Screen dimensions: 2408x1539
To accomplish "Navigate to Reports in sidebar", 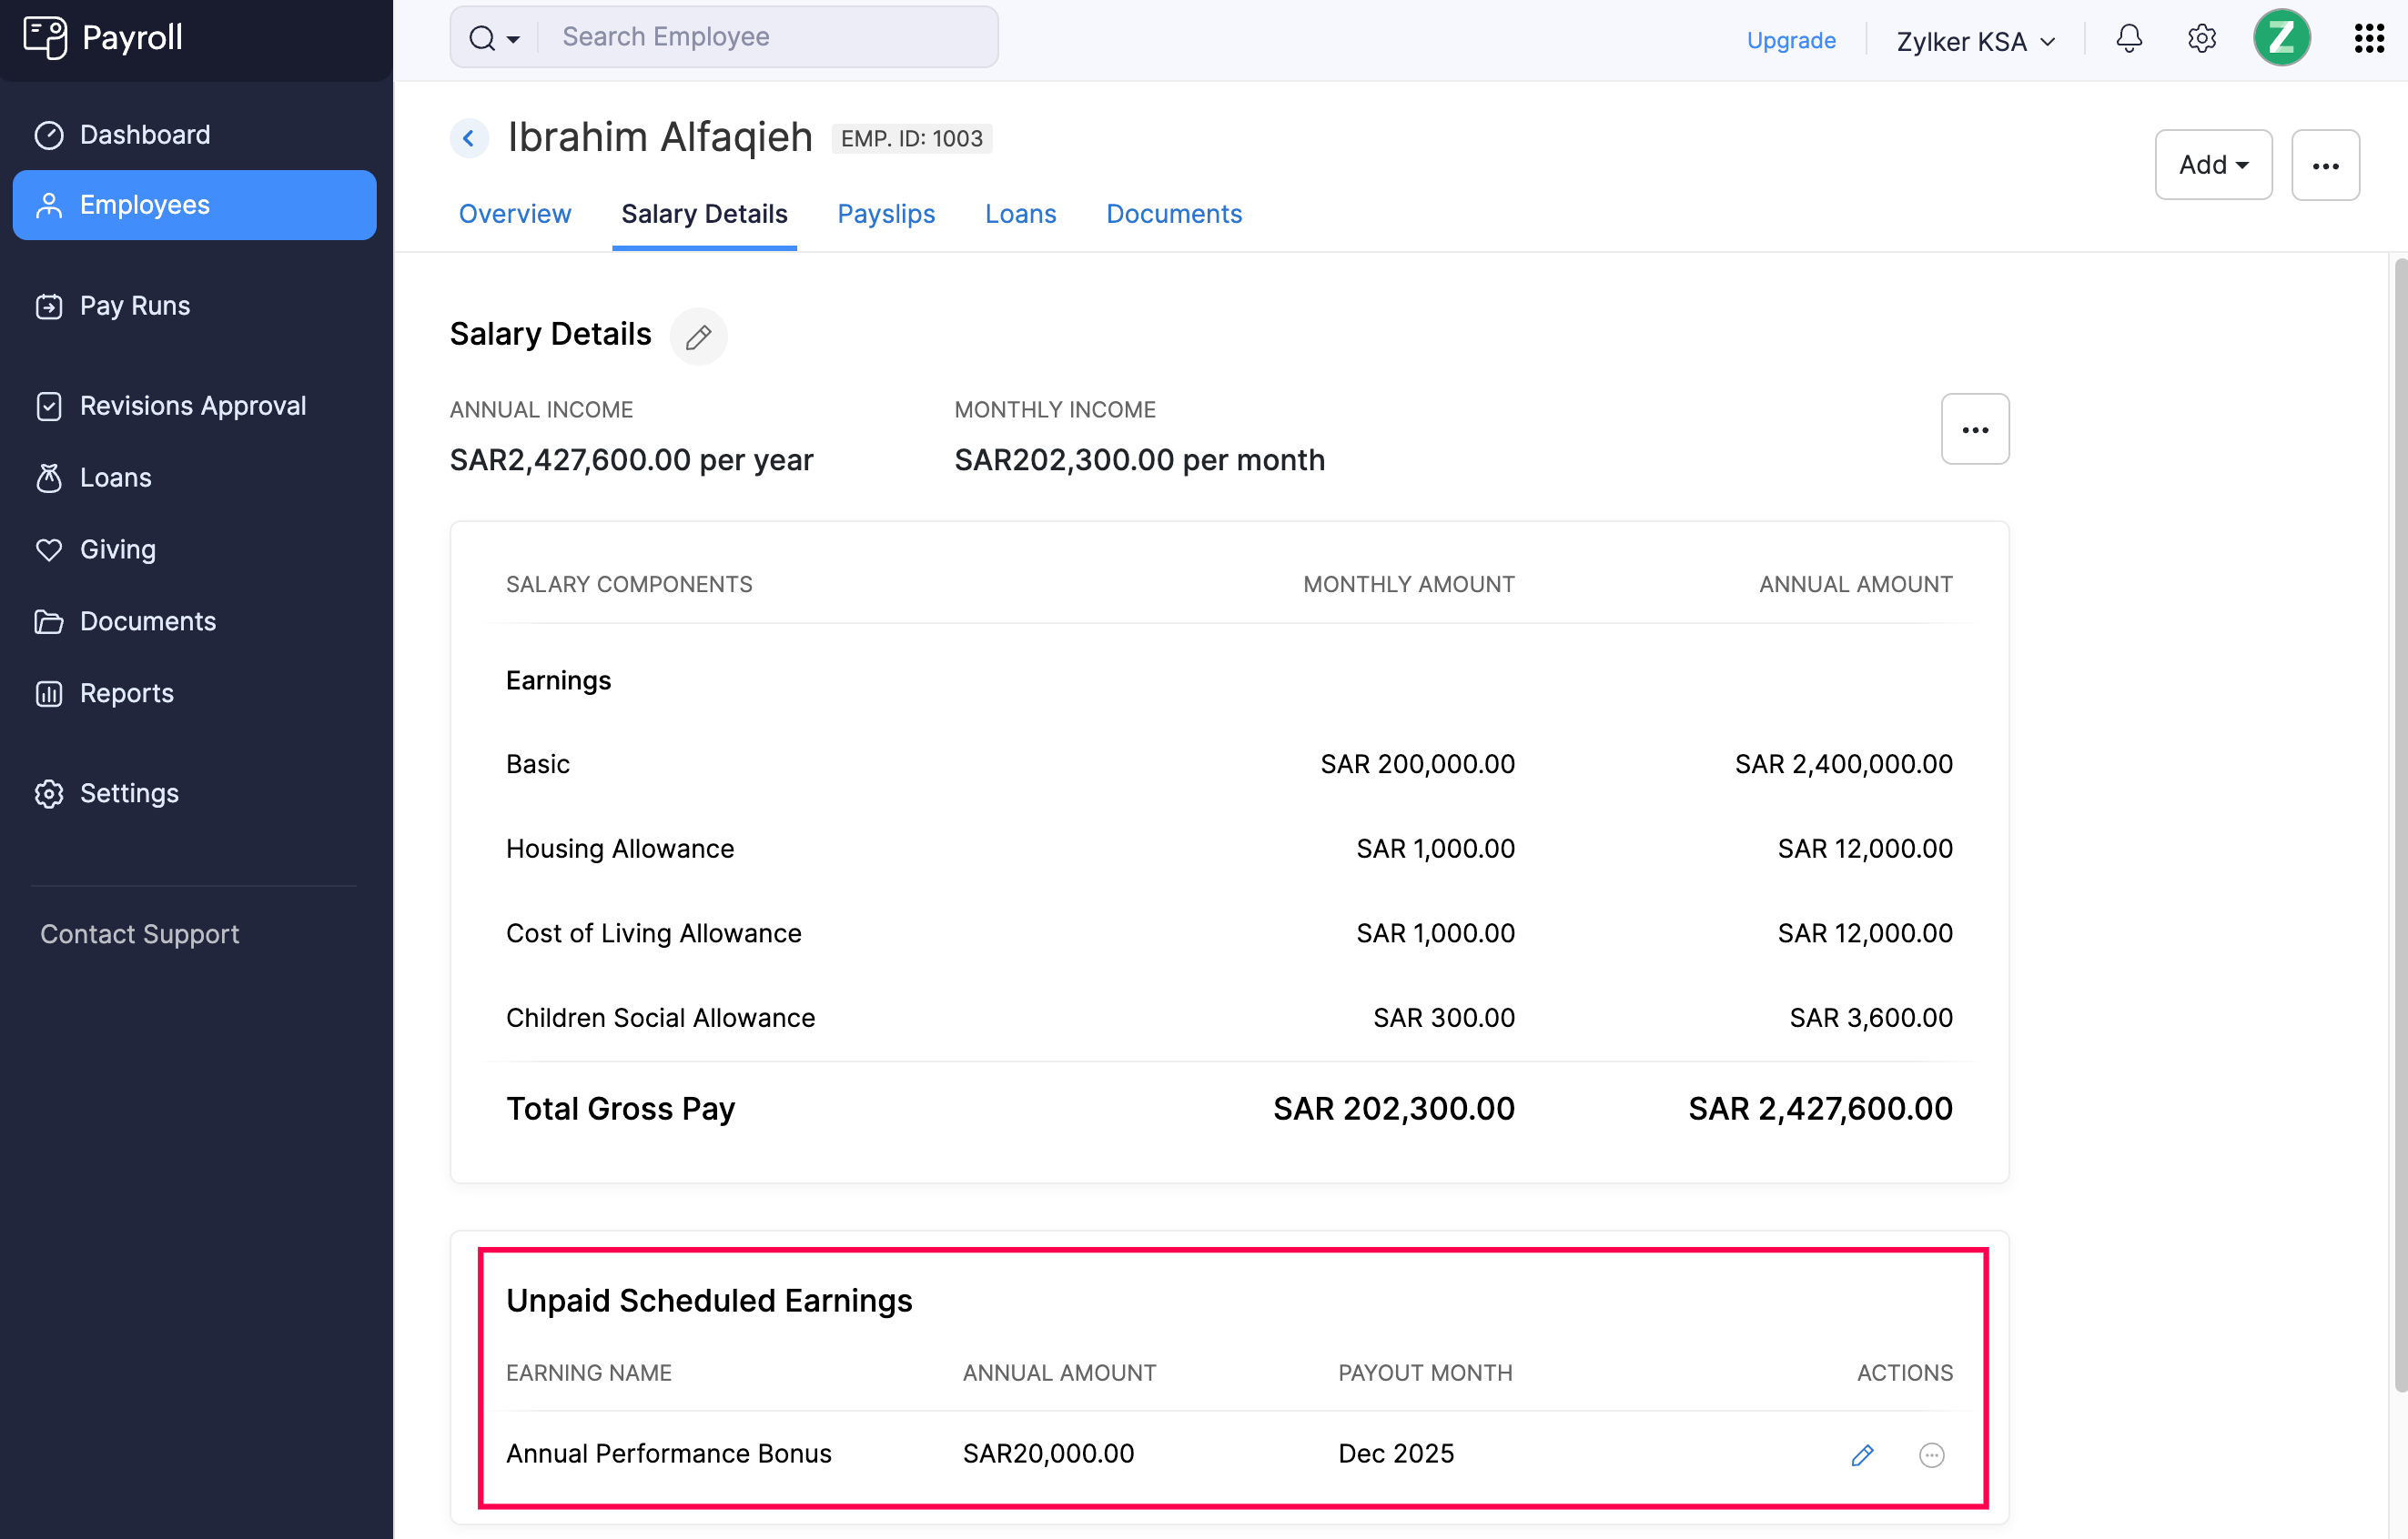I will [x=125, y=691].
